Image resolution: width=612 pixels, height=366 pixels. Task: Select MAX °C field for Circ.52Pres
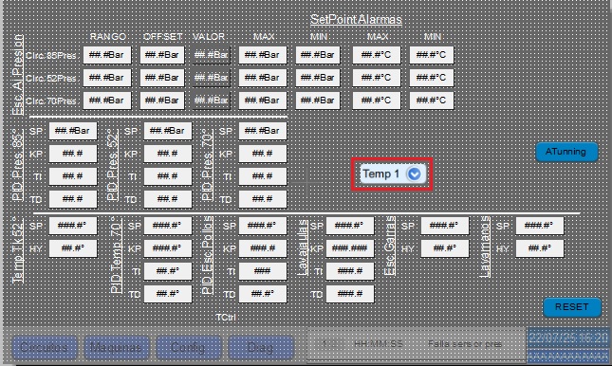(377, 78)
